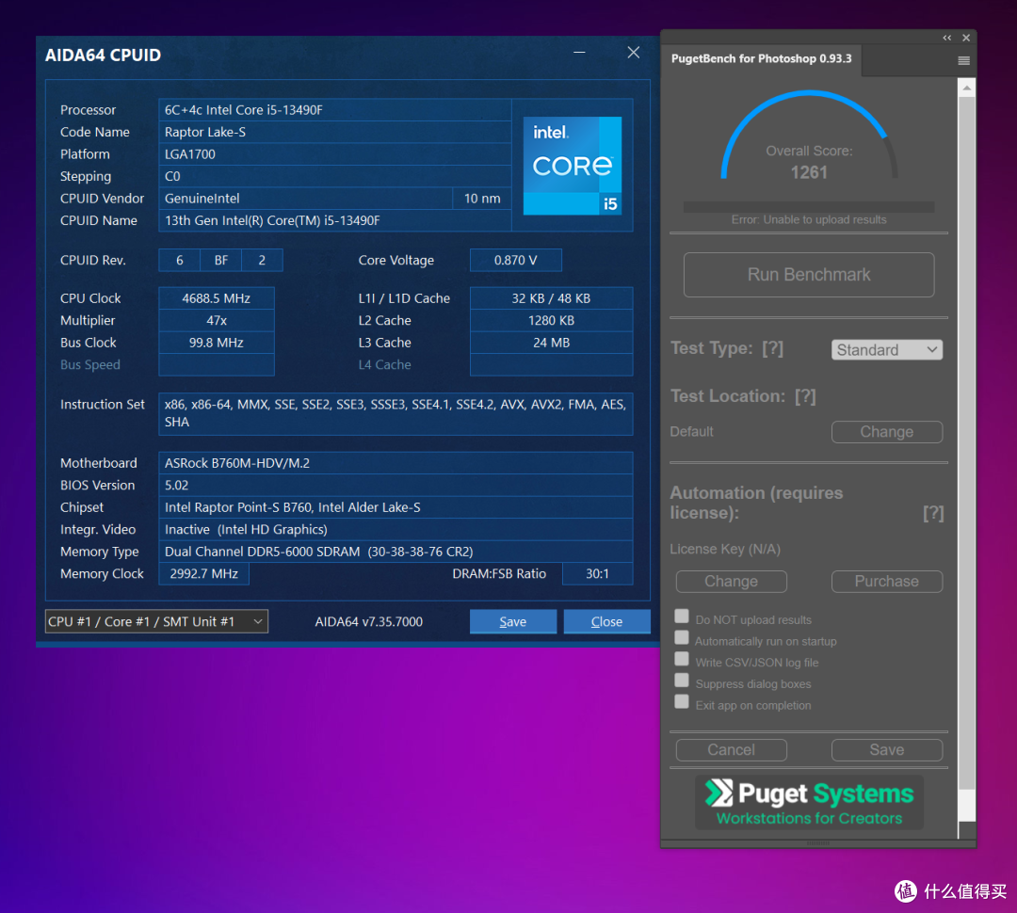Open Automation help [?] link

pyautogui.click(x=933, y=513)
